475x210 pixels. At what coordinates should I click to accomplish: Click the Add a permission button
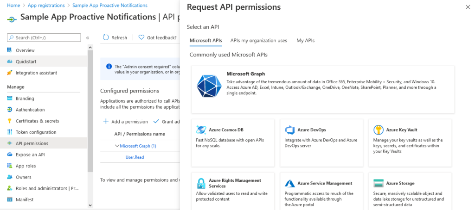pos(125,122)
